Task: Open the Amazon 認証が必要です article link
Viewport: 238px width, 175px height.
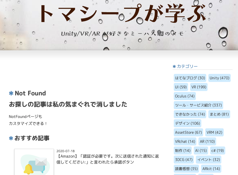Action: 108,159
